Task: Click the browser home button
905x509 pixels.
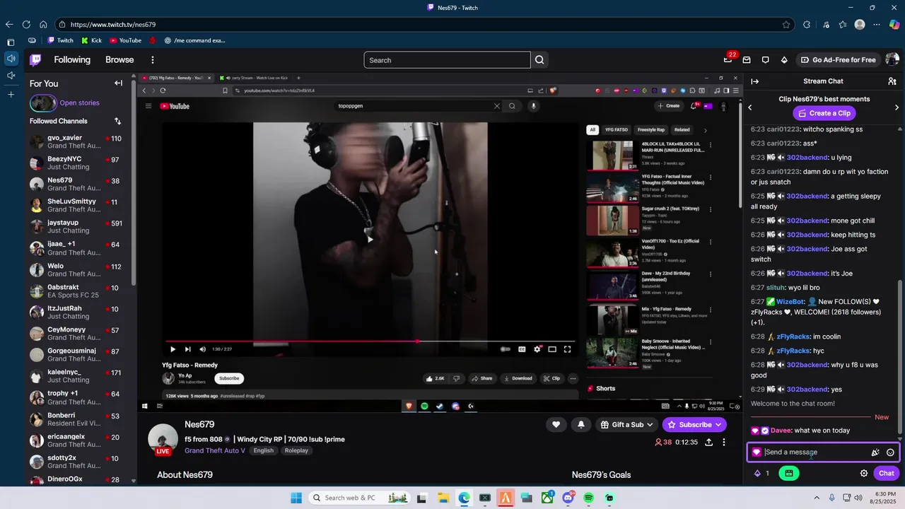Action: tap(43, 25)
